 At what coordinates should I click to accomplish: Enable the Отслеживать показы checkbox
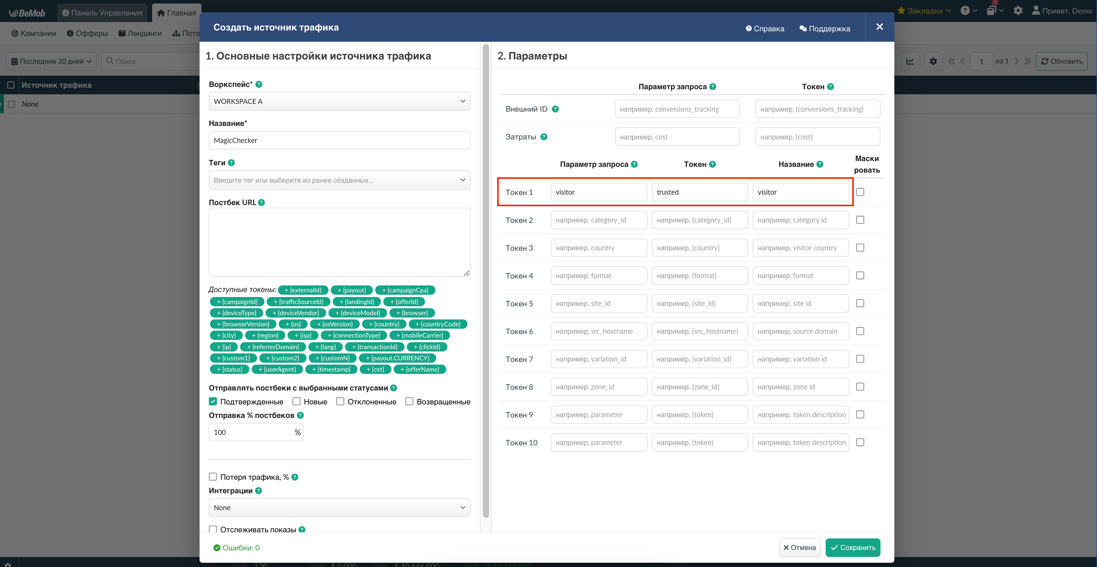213,529
